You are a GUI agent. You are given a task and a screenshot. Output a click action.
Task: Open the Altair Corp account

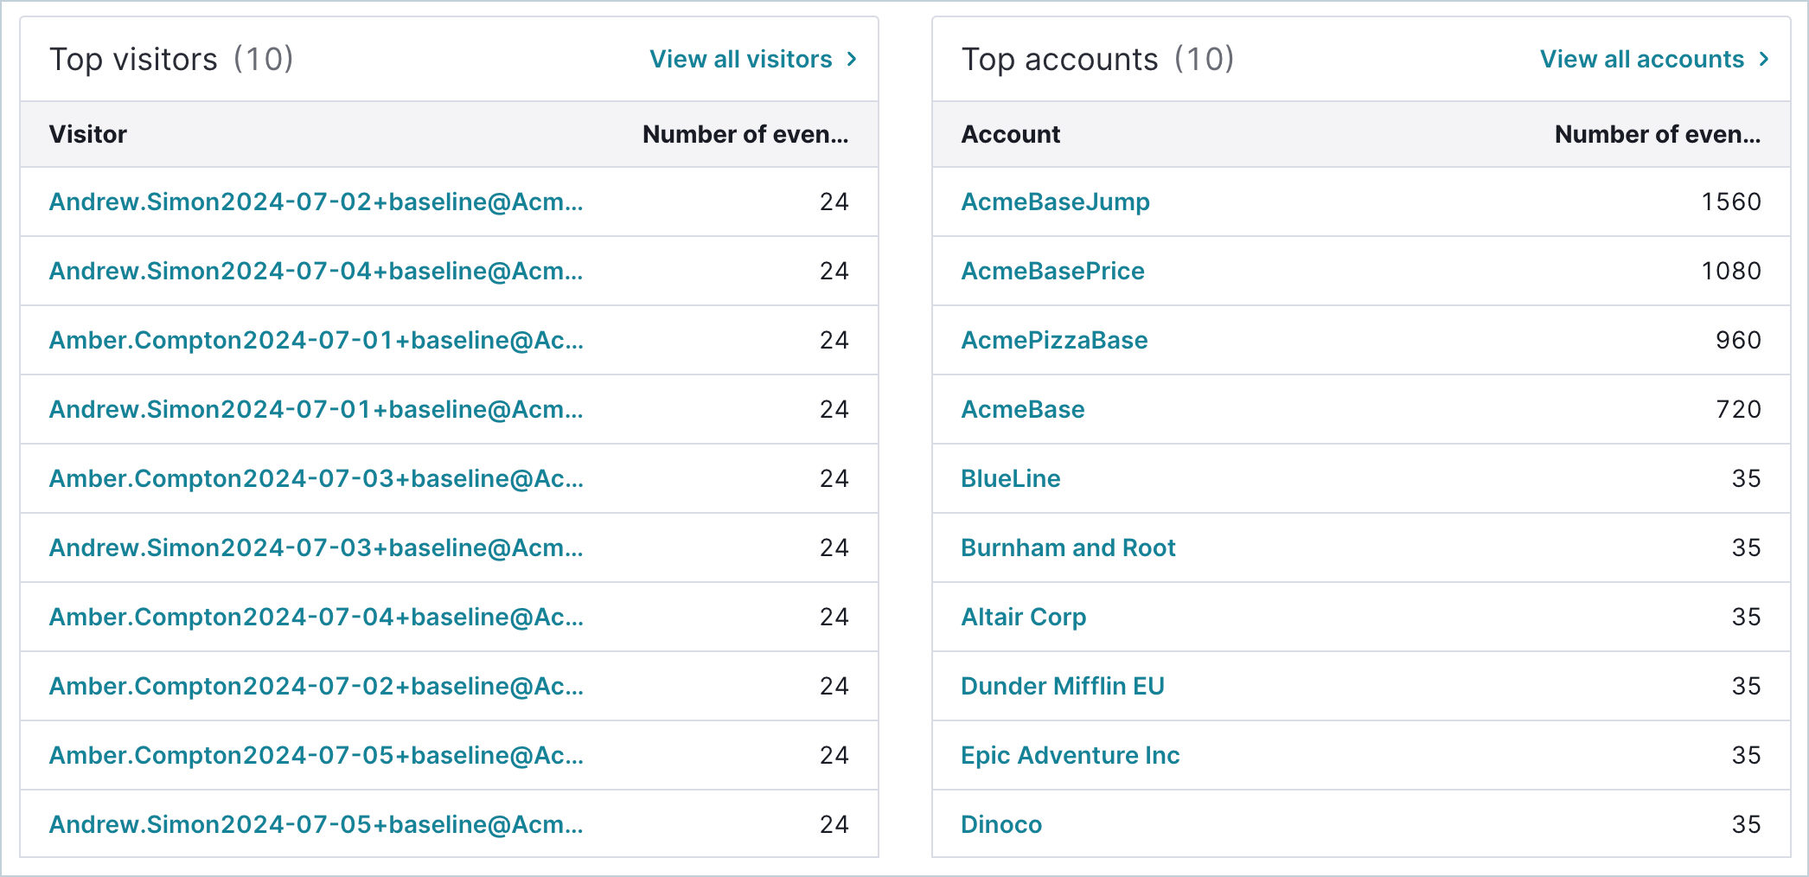(1024, 617)
